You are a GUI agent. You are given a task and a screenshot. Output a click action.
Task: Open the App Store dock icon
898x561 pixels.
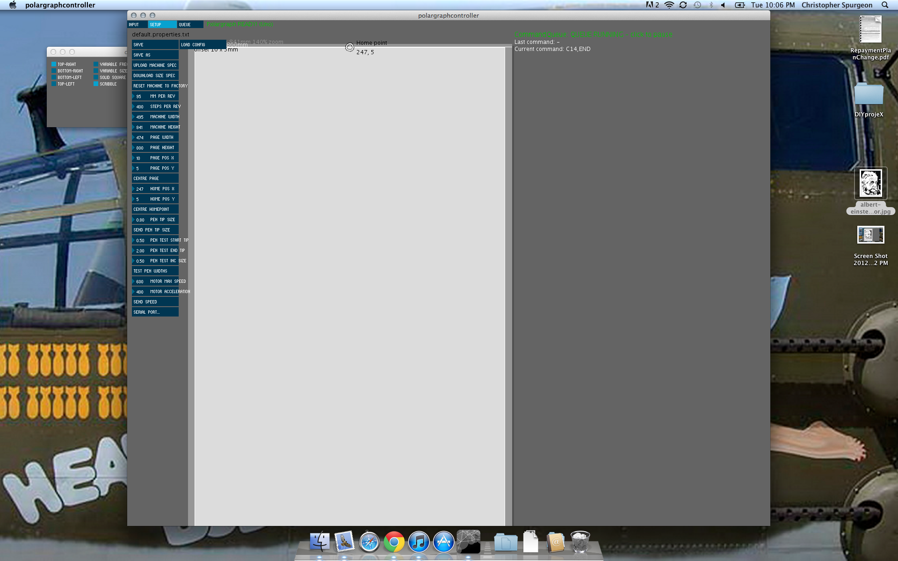(x=443, y=542)
